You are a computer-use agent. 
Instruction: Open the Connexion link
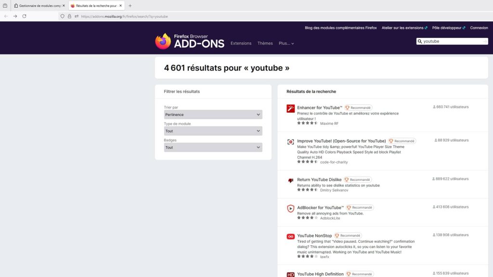(479, 27)
